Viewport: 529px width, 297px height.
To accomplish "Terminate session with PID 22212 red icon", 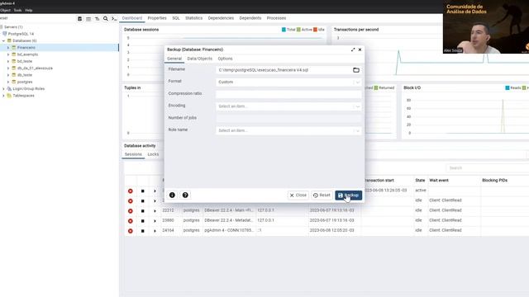I will point(131,211).
